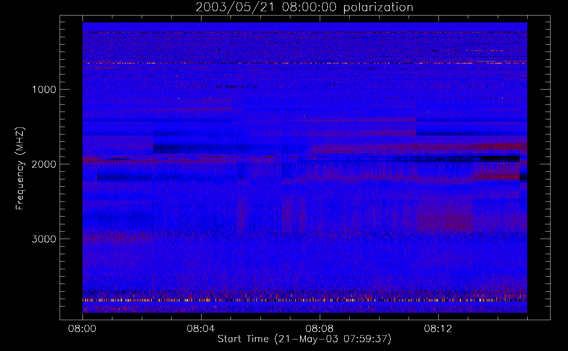Click the 08:00 time tick label
Viewport: 568px width, 351px height.
[82, 329]
